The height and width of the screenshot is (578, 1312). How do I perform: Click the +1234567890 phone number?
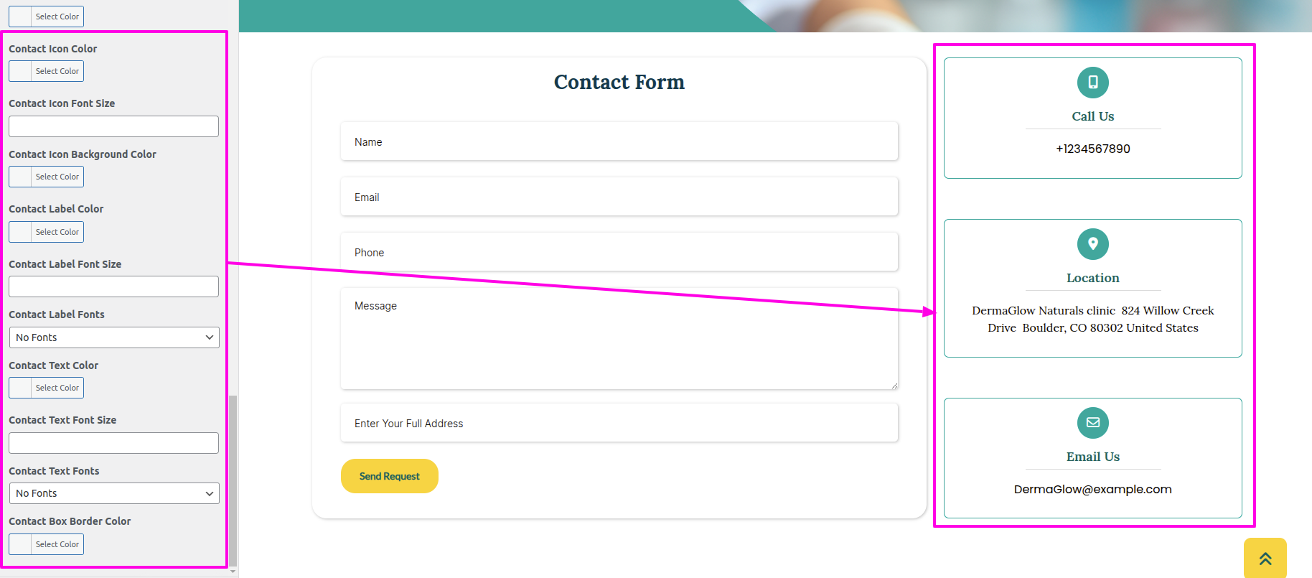pyautogui.click(x=1092, y=149)
